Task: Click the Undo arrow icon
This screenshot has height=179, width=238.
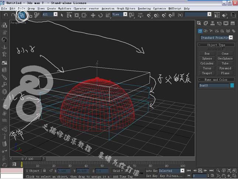Action: pos(6,15)
